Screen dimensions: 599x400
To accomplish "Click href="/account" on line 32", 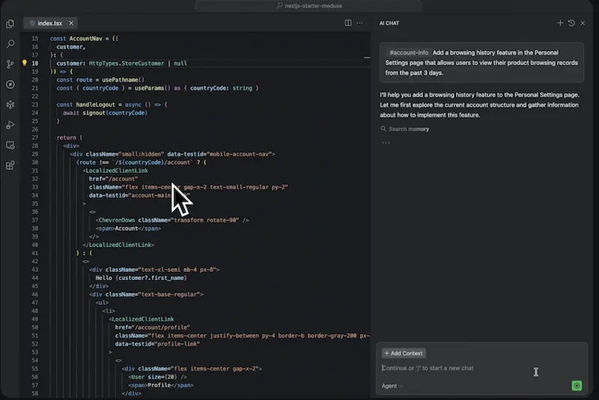I will 113,178.
